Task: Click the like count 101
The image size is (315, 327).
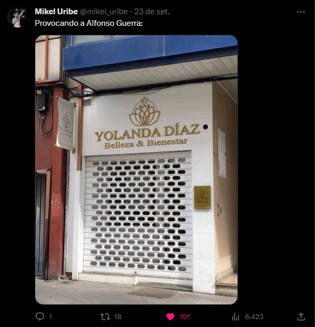Action: point(185,317)
